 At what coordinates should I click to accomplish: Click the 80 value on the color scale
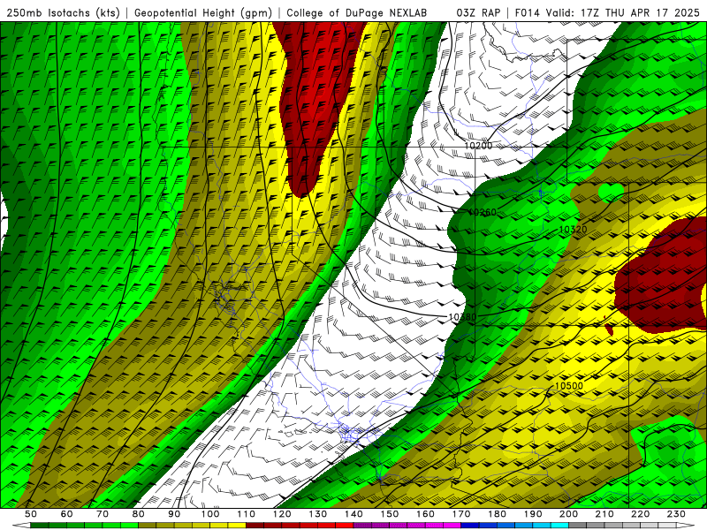pyautogui.click(x=138, y=514)
